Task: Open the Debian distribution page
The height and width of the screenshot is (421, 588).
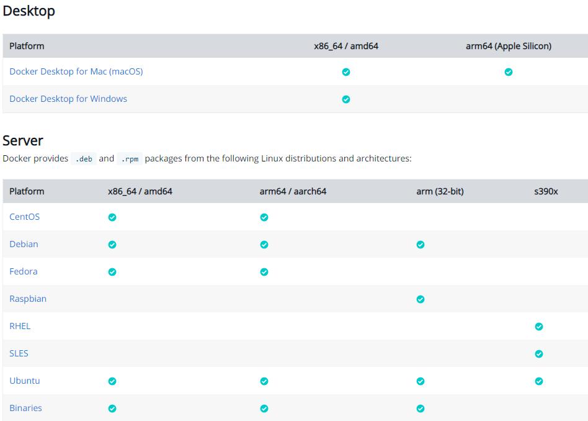Action: click(x=25, y=244)
